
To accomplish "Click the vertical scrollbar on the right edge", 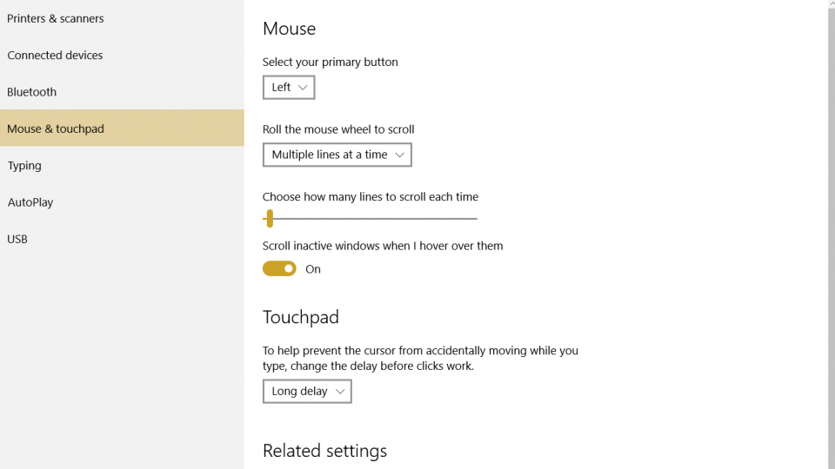I will point(831,238).
